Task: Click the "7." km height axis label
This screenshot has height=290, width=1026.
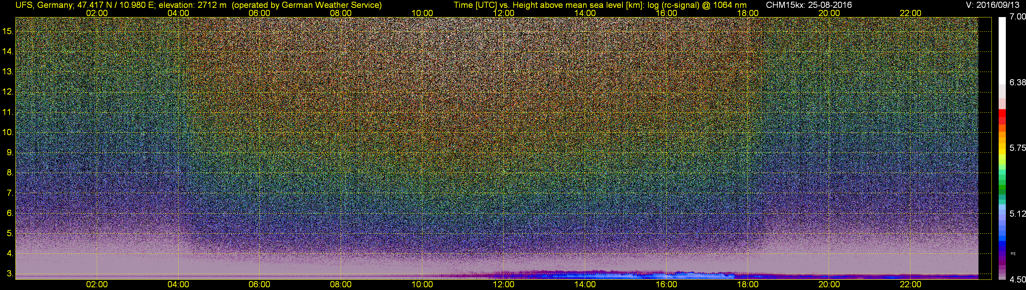Action: coord(10,193)
